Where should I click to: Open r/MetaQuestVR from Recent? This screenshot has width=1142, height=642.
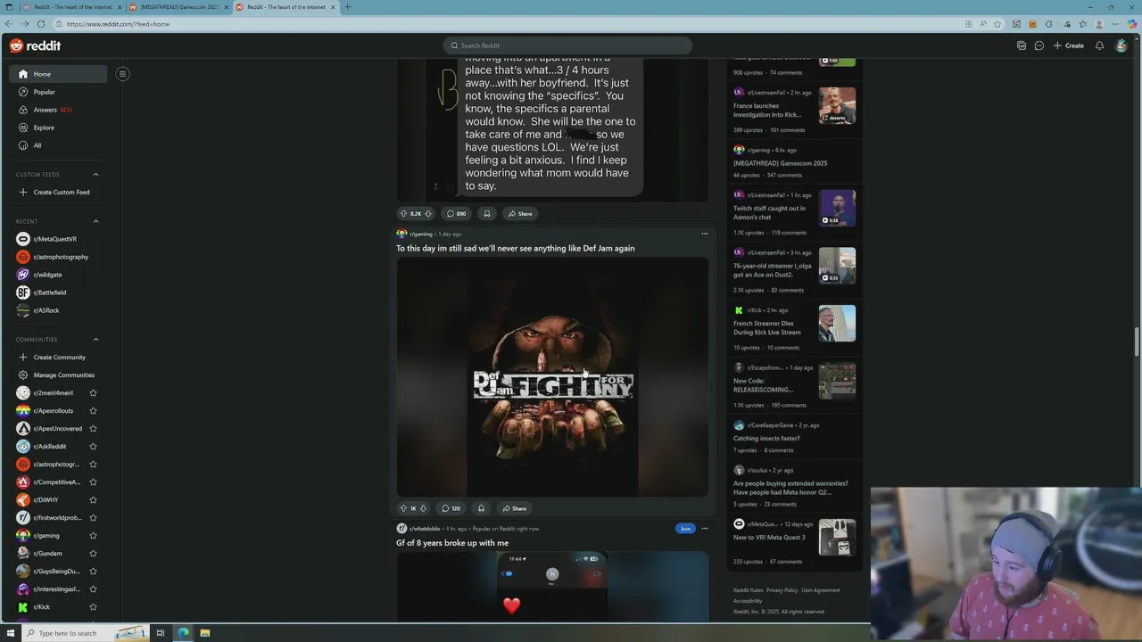pyautogui.click(x=58, y=239)
